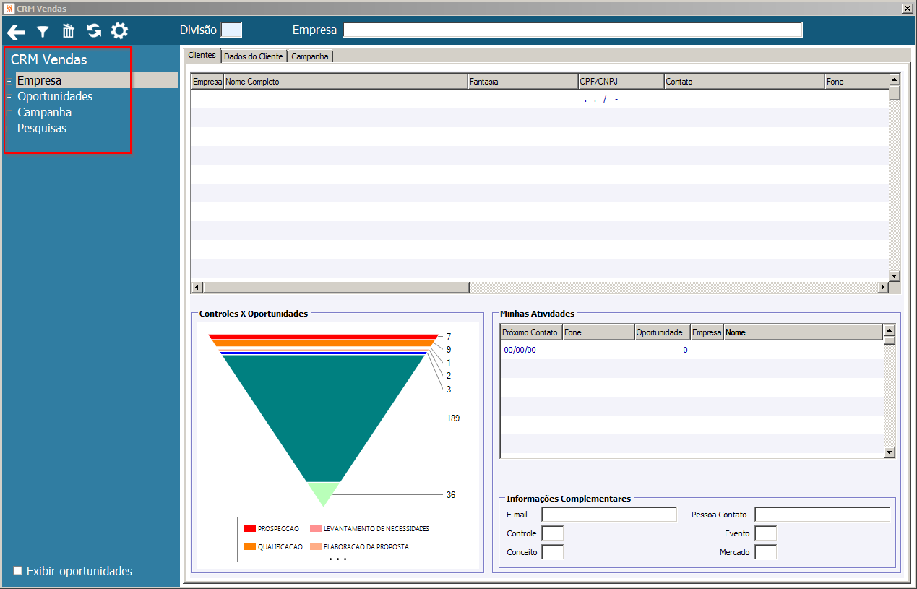The width and height of the screenshot is (917, 589).
Task: Enable the Exibir oportunidades checkbox
Action: [x=18, y=572]
